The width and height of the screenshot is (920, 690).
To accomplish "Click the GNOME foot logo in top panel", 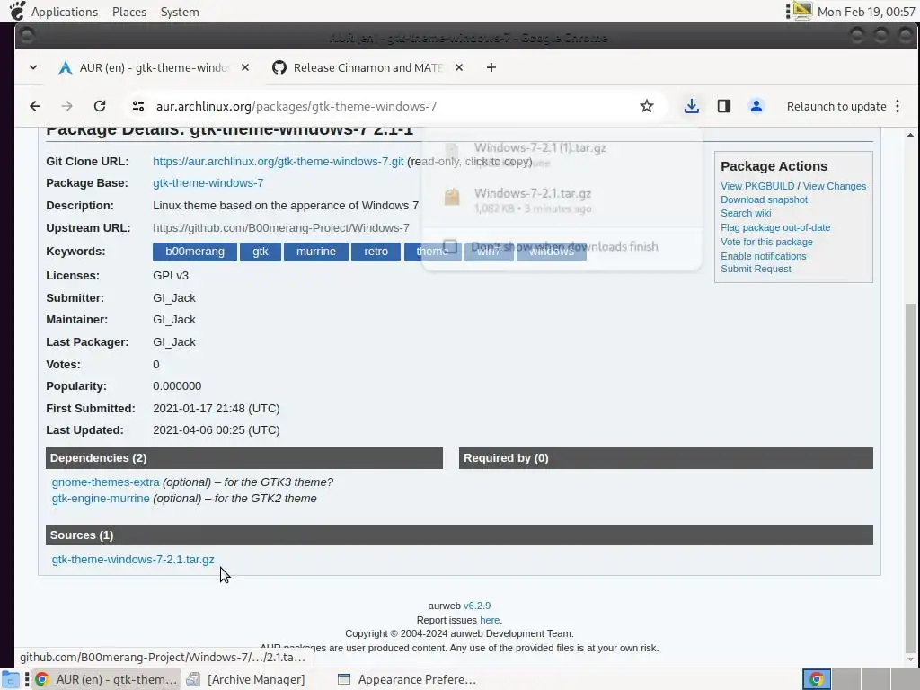I will click(x=18, y=11).
